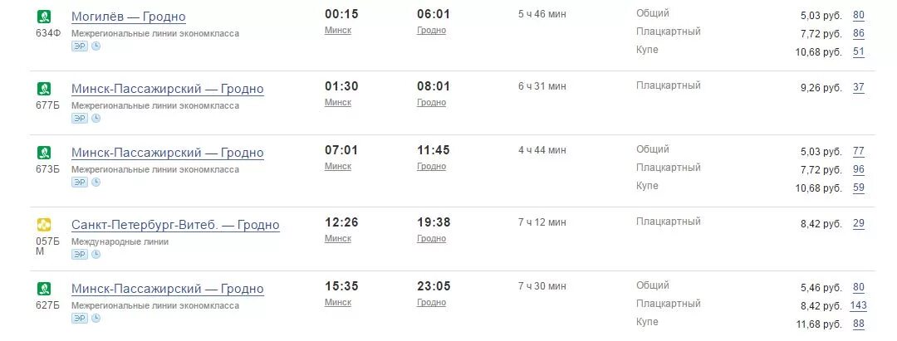This screenshot has width=897, height=341.
Task: Open the Санкт-Петербург-Витеб. — Гродно route link
Action: point(175,225)
